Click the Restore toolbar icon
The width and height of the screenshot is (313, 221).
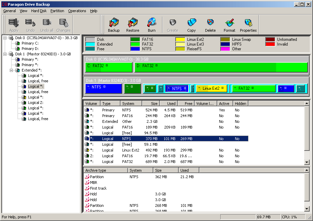(133, 25)
